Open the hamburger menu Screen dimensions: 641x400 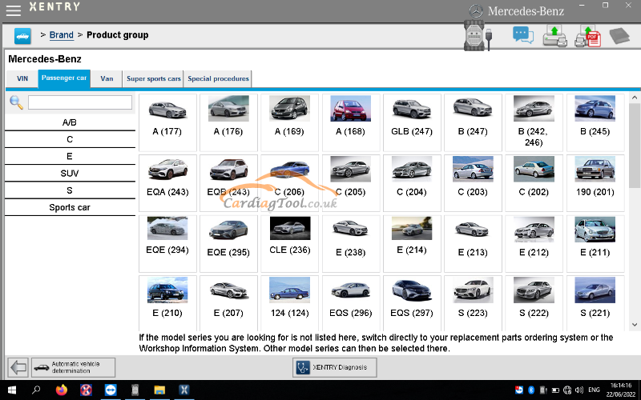(13, 10)
